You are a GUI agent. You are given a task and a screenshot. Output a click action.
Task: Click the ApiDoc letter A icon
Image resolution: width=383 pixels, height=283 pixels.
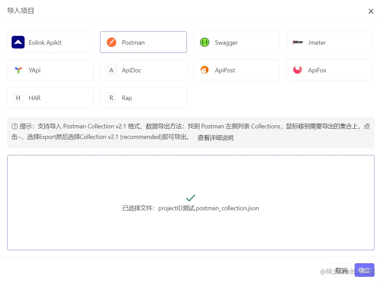[111, 70]
